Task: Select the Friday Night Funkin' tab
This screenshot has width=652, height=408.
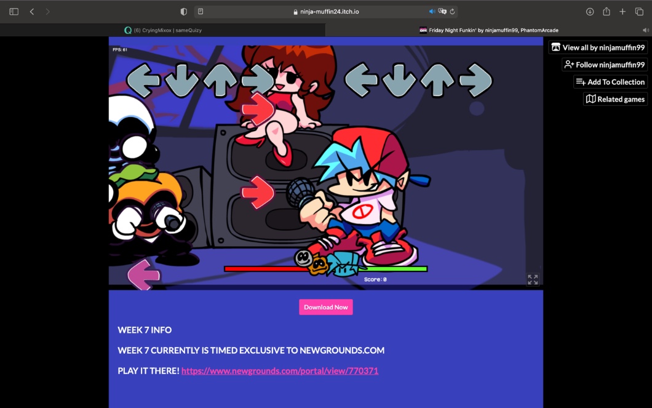Action: point(489,30)
